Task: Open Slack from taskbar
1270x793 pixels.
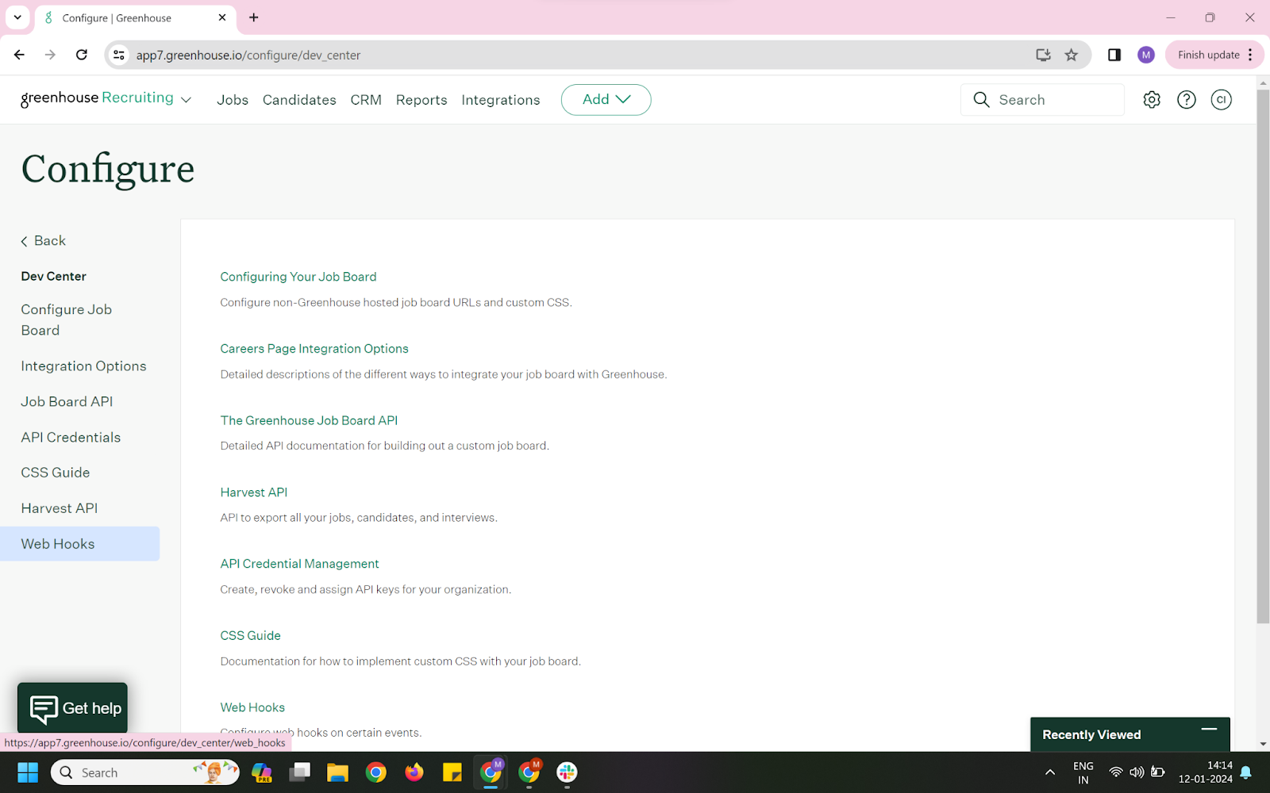Action: [x=567, y=772]
